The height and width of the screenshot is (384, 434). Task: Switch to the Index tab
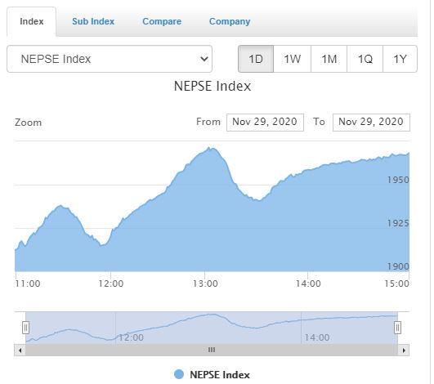pos(32,21)
